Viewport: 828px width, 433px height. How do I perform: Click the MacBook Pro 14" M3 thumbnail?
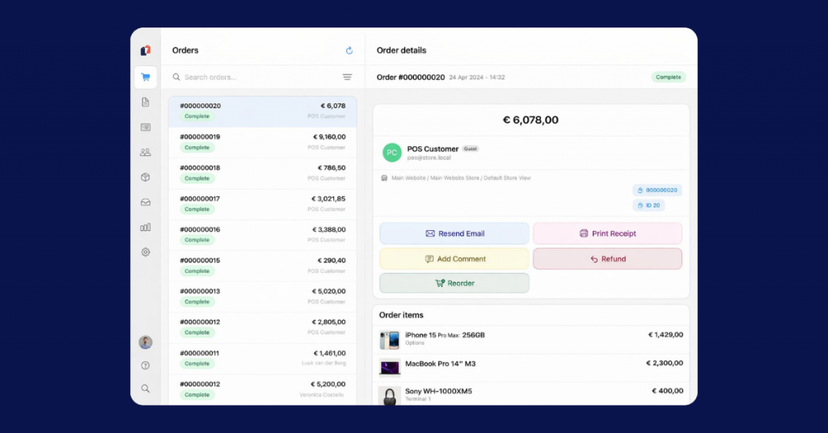click(x=390, y=368)
